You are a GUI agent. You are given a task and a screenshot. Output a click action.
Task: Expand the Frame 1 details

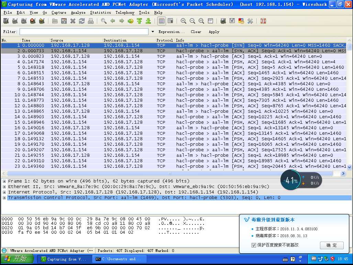pyautogui.click(x=4, y=181)
